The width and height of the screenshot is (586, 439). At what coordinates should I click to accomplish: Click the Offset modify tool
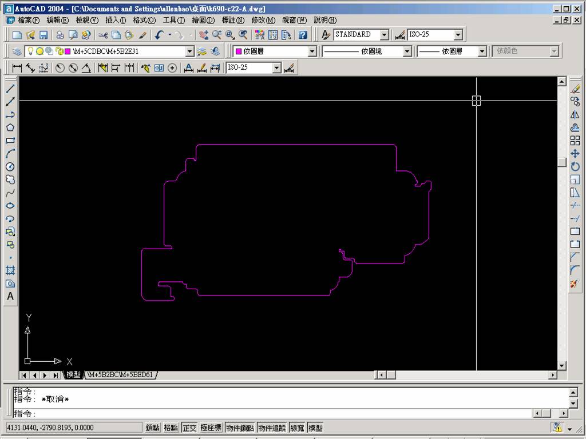pos(575,127)
